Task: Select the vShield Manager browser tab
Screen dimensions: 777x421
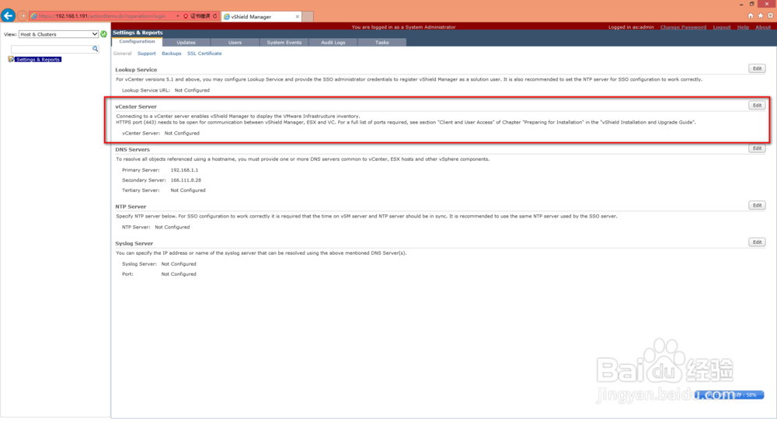Action: (x=260, y=16)
